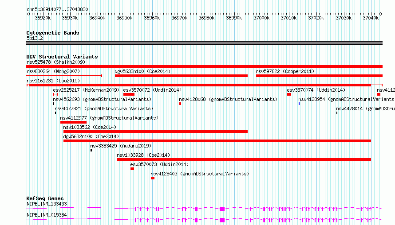The height and width of the screenshot is (225, 395).
Task: Click the nsv1033928 (Coe2014) variant label
Action: pos(143,155)
